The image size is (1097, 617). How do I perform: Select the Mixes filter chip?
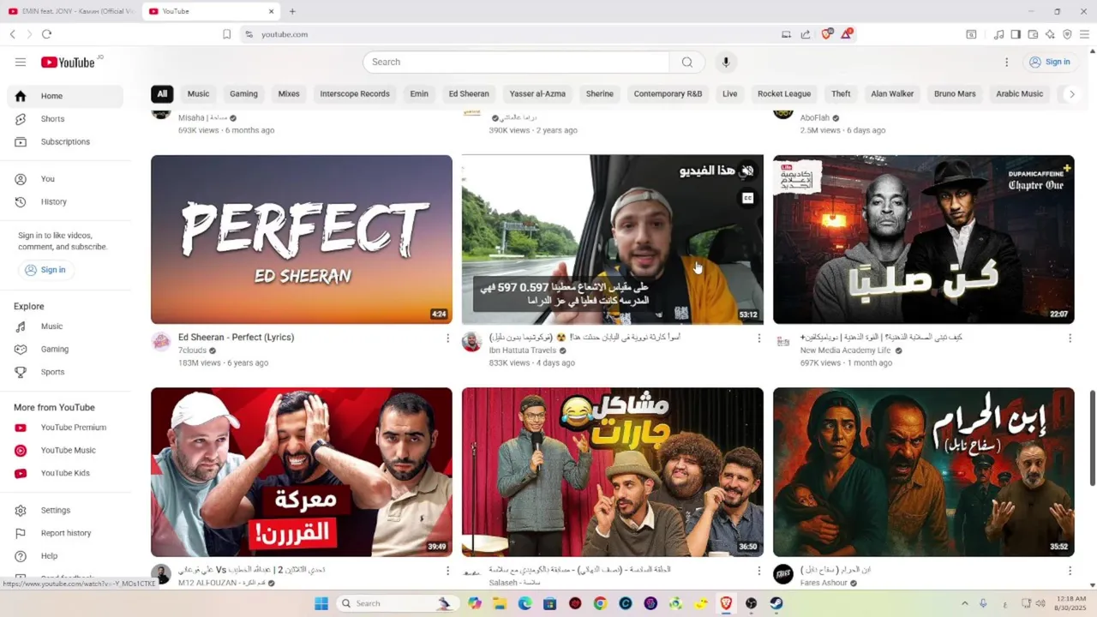click(289, 94)
